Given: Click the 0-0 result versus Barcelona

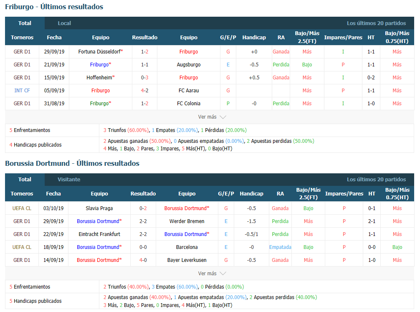Looking at the screenshot, I should click(143, 247).
